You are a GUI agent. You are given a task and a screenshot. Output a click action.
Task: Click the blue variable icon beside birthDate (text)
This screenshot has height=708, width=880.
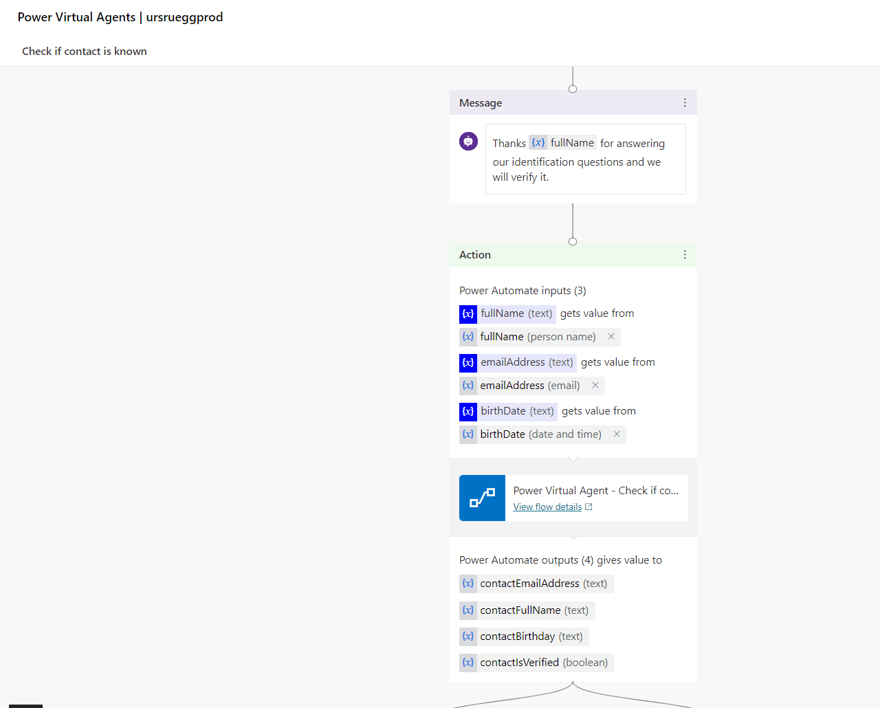(468, 411)
